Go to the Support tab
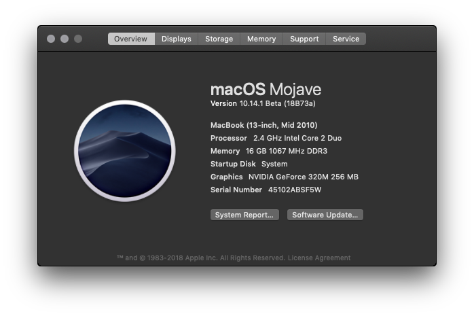 [x=304, y=39]
